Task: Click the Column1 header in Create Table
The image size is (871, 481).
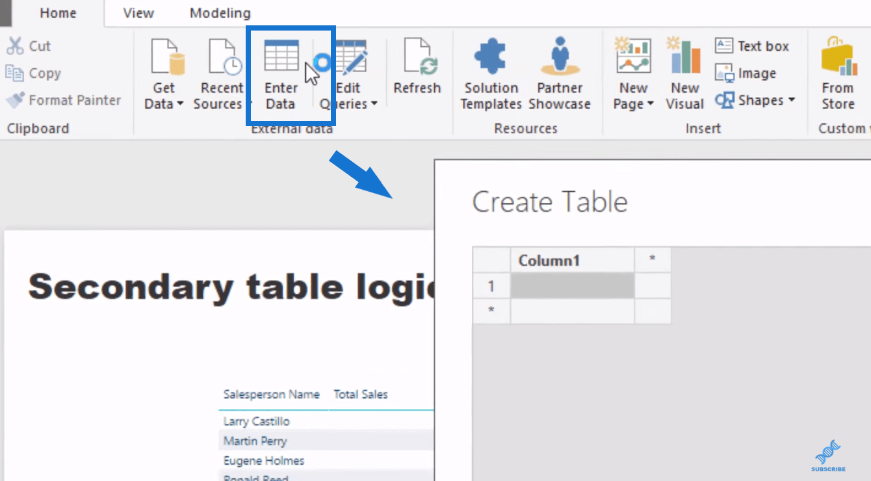Action: 572,260
